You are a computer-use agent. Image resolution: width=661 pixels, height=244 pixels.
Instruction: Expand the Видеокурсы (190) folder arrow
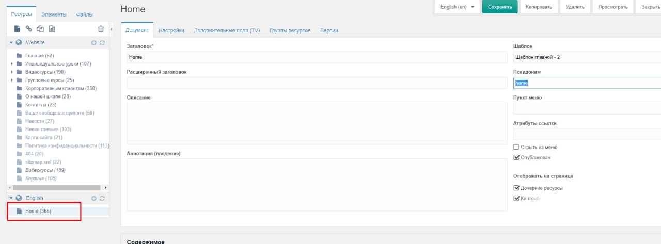pos(12,72)
